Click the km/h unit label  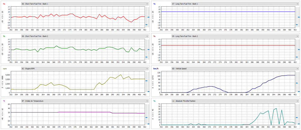[156, 69]
